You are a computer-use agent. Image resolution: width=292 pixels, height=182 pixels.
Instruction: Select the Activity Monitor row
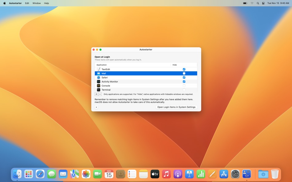point(146,82)
